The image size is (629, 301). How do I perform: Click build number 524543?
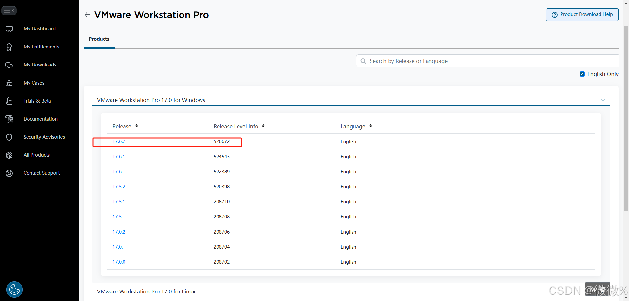click(x=221, y=157)
